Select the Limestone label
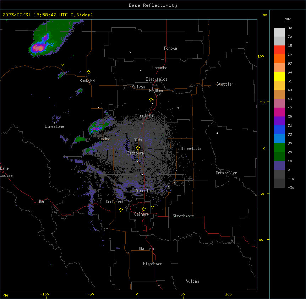Screen dimensions: 306x299 coord(54,126)
